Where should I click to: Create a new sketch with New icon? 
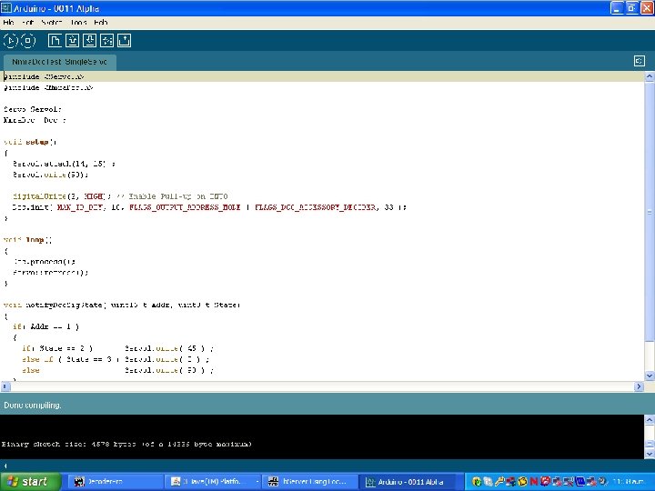pyautogui.click(x=55, y=41)
